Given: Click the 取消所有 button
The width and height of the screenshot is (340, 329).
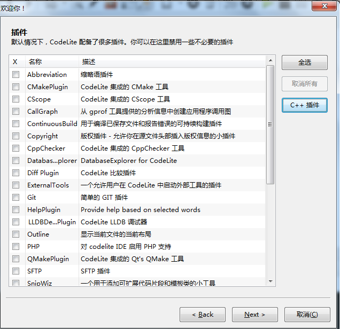Looking at the screenshot, I should tap(304, 84).
